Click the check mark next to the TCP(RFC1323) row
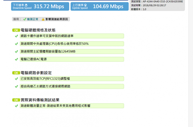The image size is (193, 127). point(17,79)
